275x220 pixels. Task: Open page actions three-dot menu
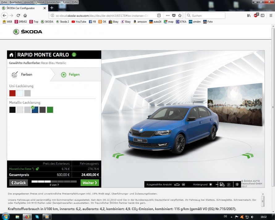pos(168,15)
